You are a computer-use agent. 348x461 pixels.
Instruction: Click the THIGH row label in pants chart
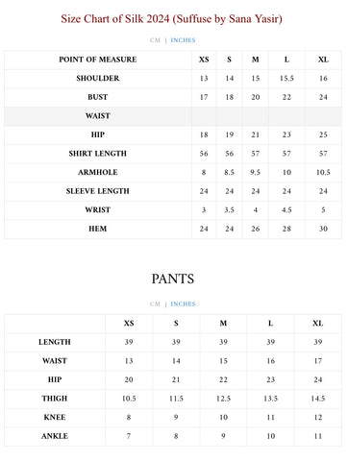click(55, 399)
